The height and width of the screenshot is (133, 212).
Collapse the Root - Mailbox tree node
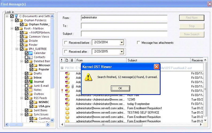click(x=12, y=29)
